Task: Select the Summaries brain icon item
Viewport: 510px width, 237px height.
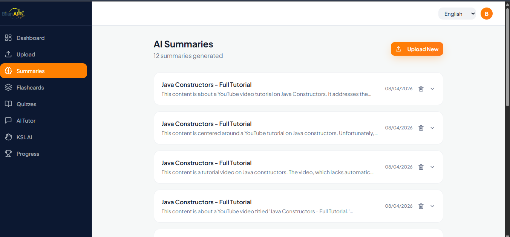Action: (x=8, y=71)
